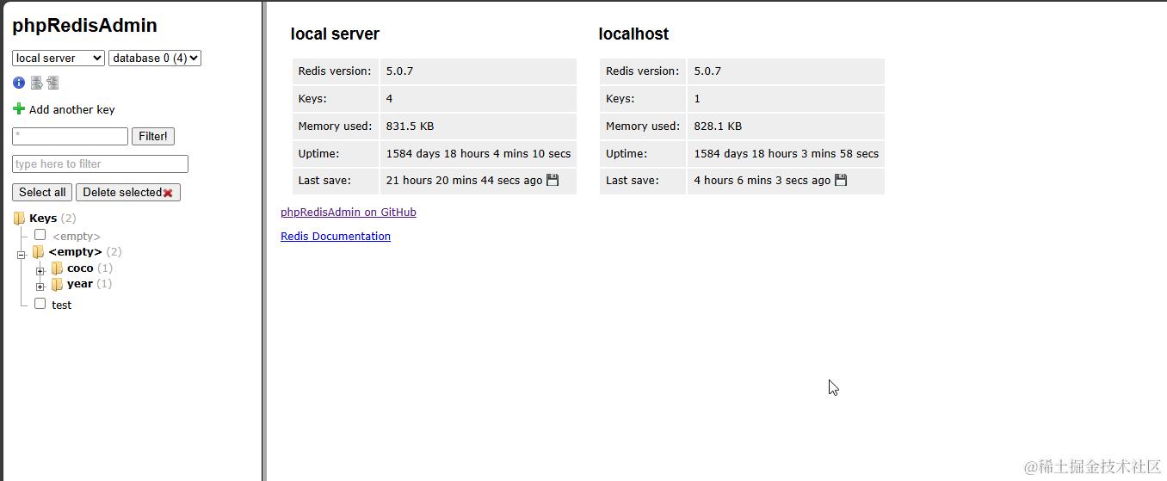
Task: Click local server Redis version 5.0.7
Action: pos(399,71)
